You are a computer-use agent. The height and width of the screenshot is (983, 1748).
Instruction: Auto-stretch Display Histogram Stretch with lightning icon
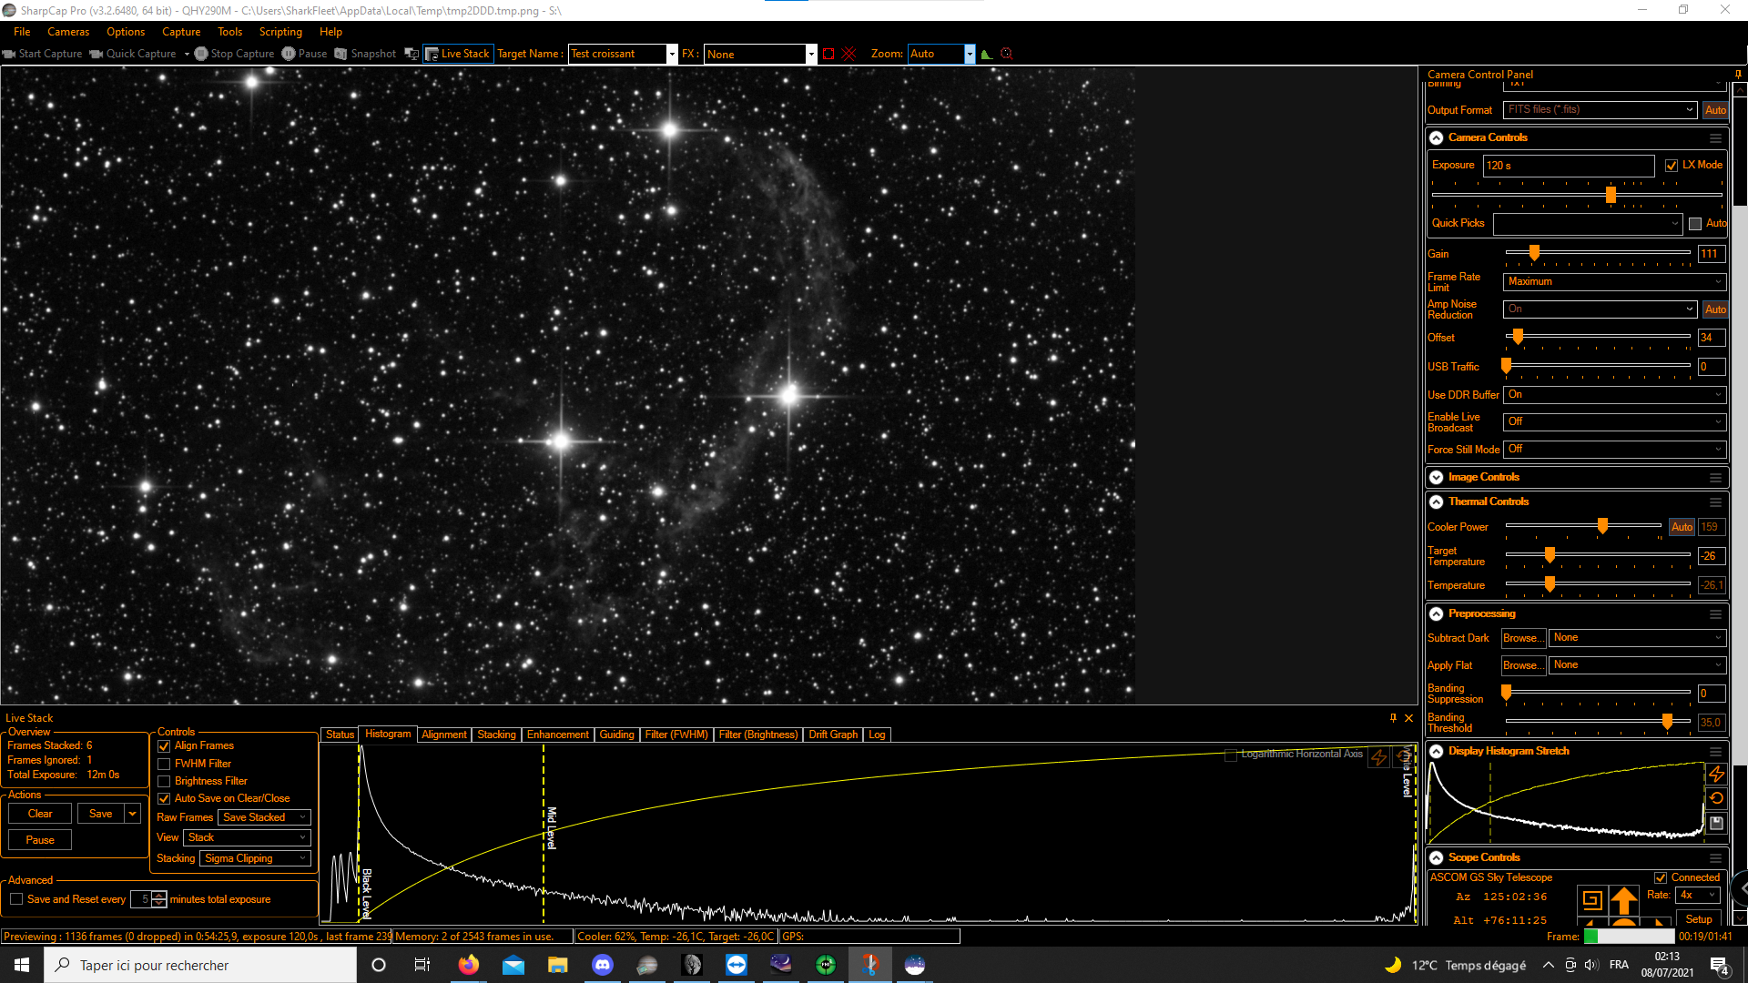click(x=1716, y=774)
